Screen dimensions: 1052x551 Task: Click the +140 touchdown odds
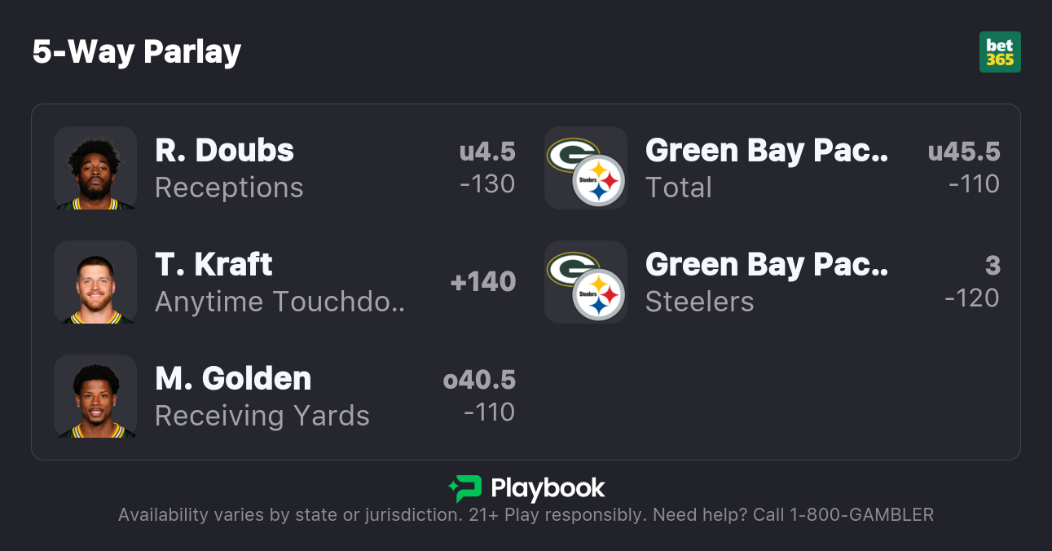[x=483, y=282]
